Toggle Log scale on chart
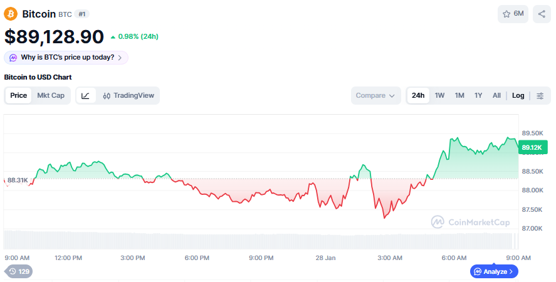This screenshot has width=556, height=282. click(x=518, y=95)
